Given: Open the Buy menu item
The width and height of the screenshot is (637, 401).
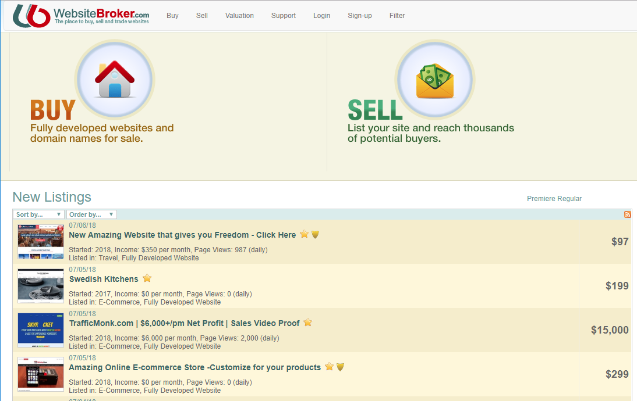Looking at the screenshot, I should tap(173, 16).
